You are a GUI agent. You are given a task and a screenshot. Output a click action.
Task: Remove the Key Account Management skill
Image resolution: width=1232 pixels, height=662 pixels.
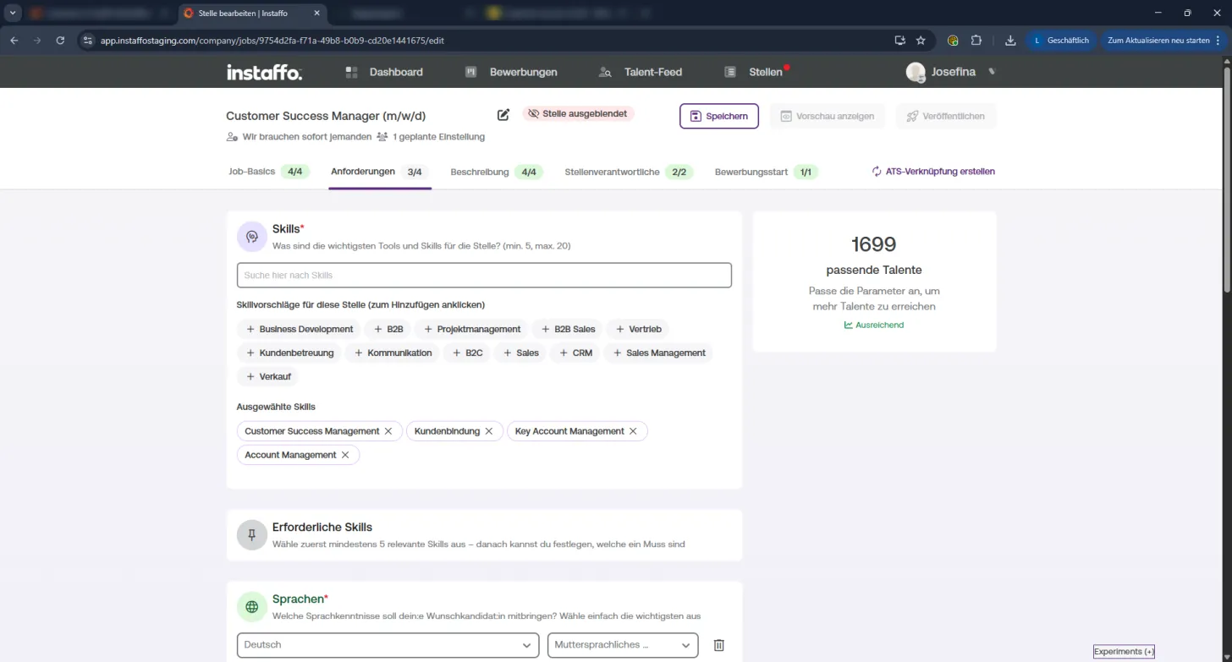pos(633,431)
